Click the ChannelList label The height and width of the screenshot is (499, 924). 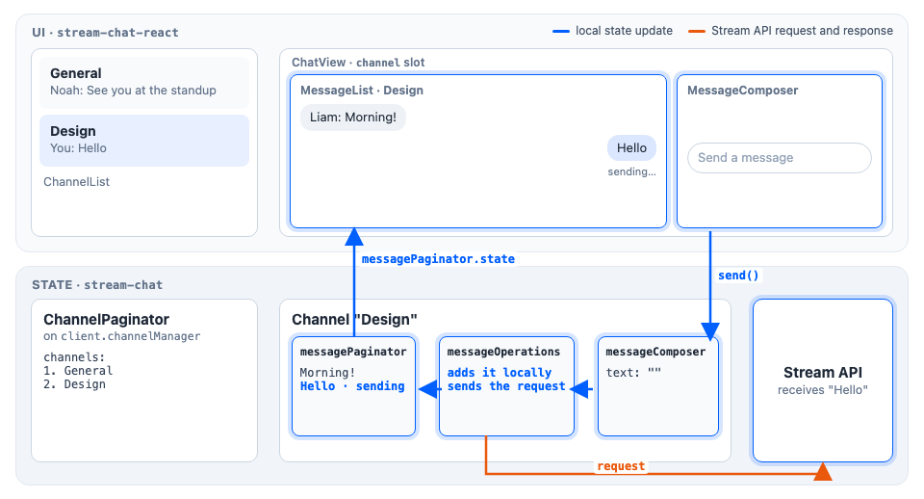point(77,182)
